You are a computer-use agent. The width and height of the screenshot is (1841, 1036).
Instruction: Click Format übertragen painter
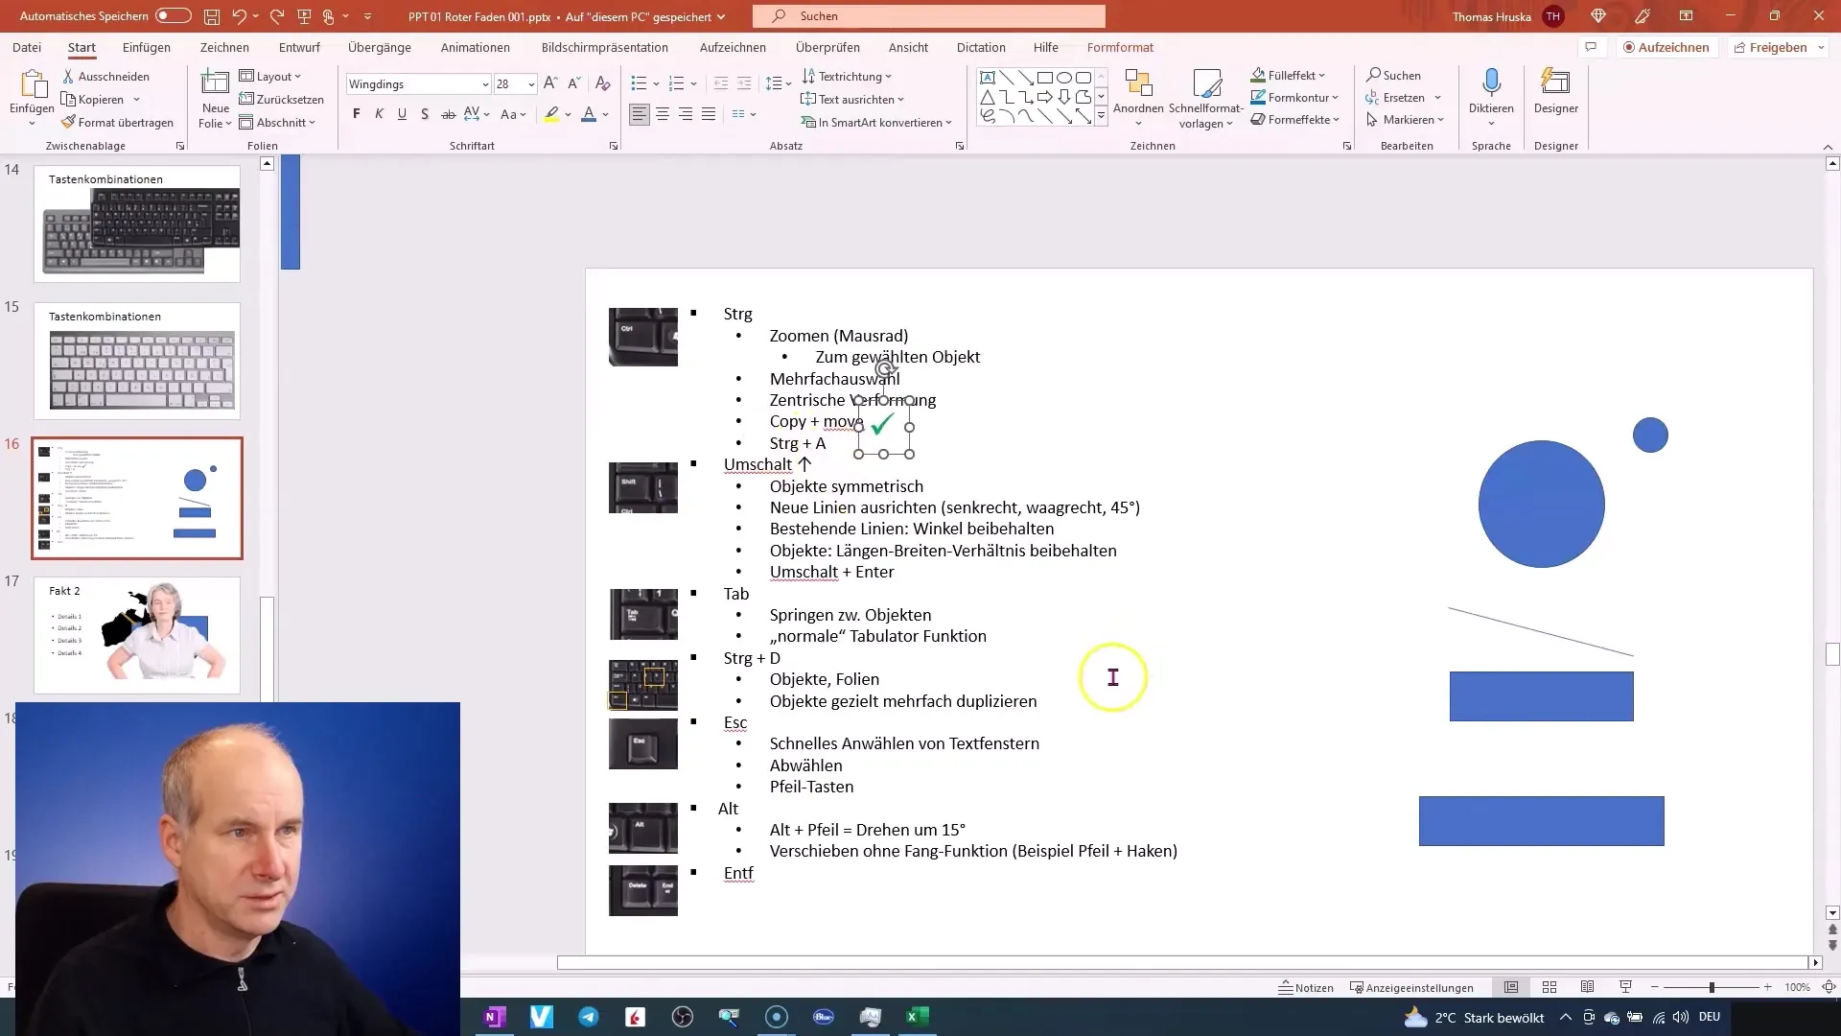point(117,123)
